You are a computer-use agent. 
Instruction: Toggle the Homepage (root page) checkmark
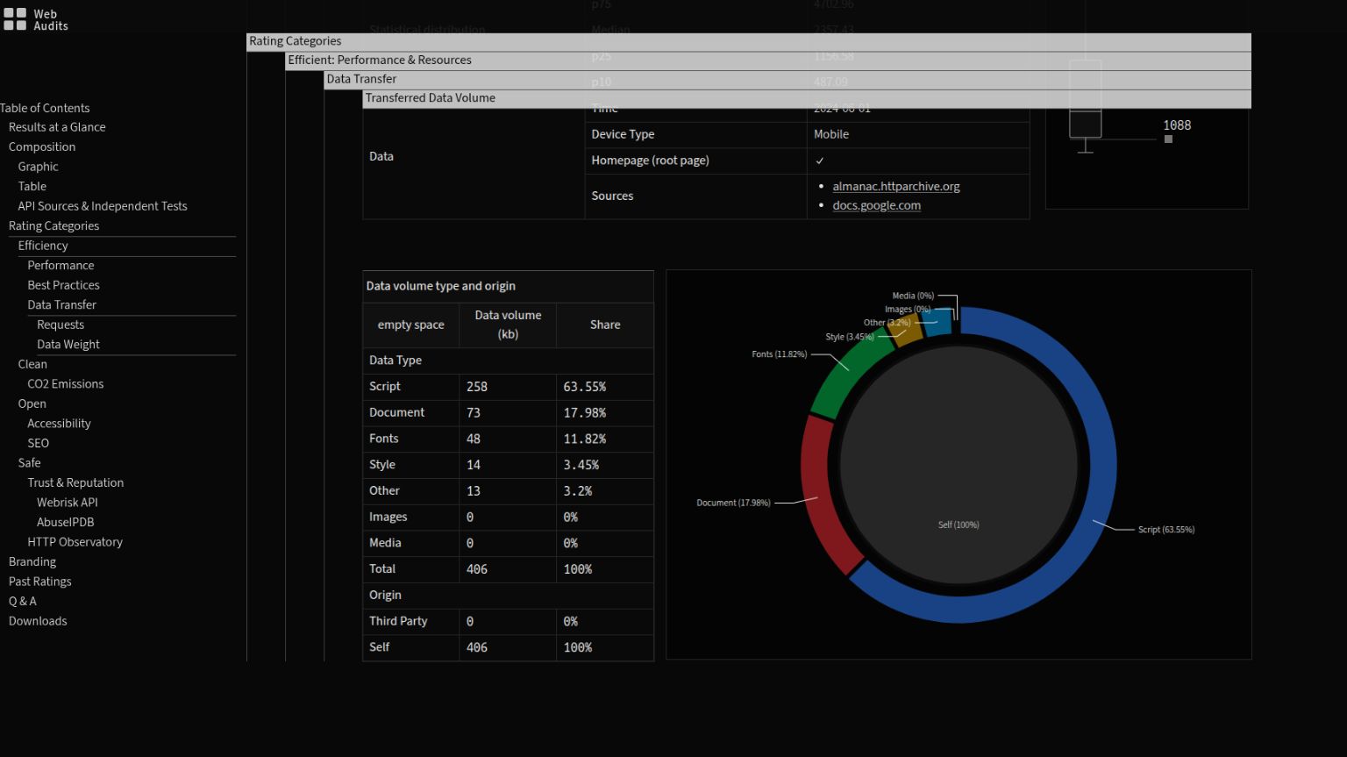pos(820,161)
